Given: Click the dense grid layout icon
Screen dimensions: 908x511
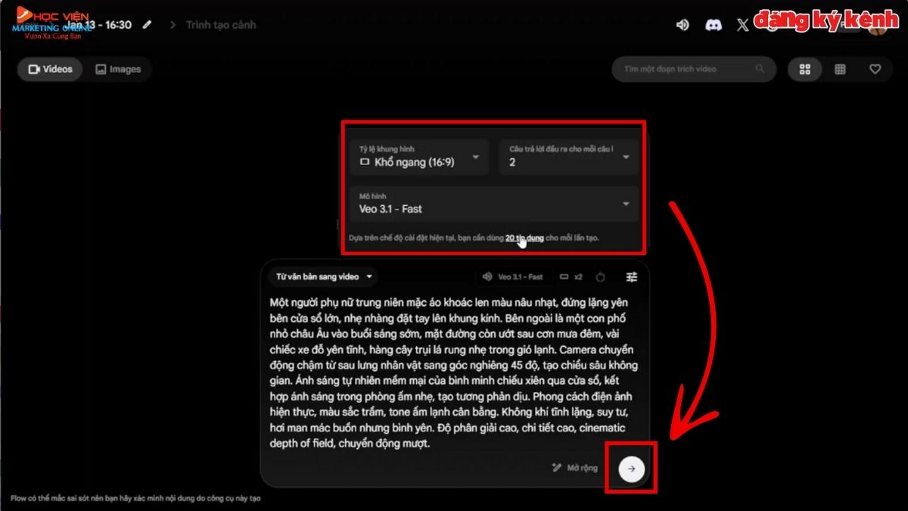Looking at the screenshot, I should [840, 69].
